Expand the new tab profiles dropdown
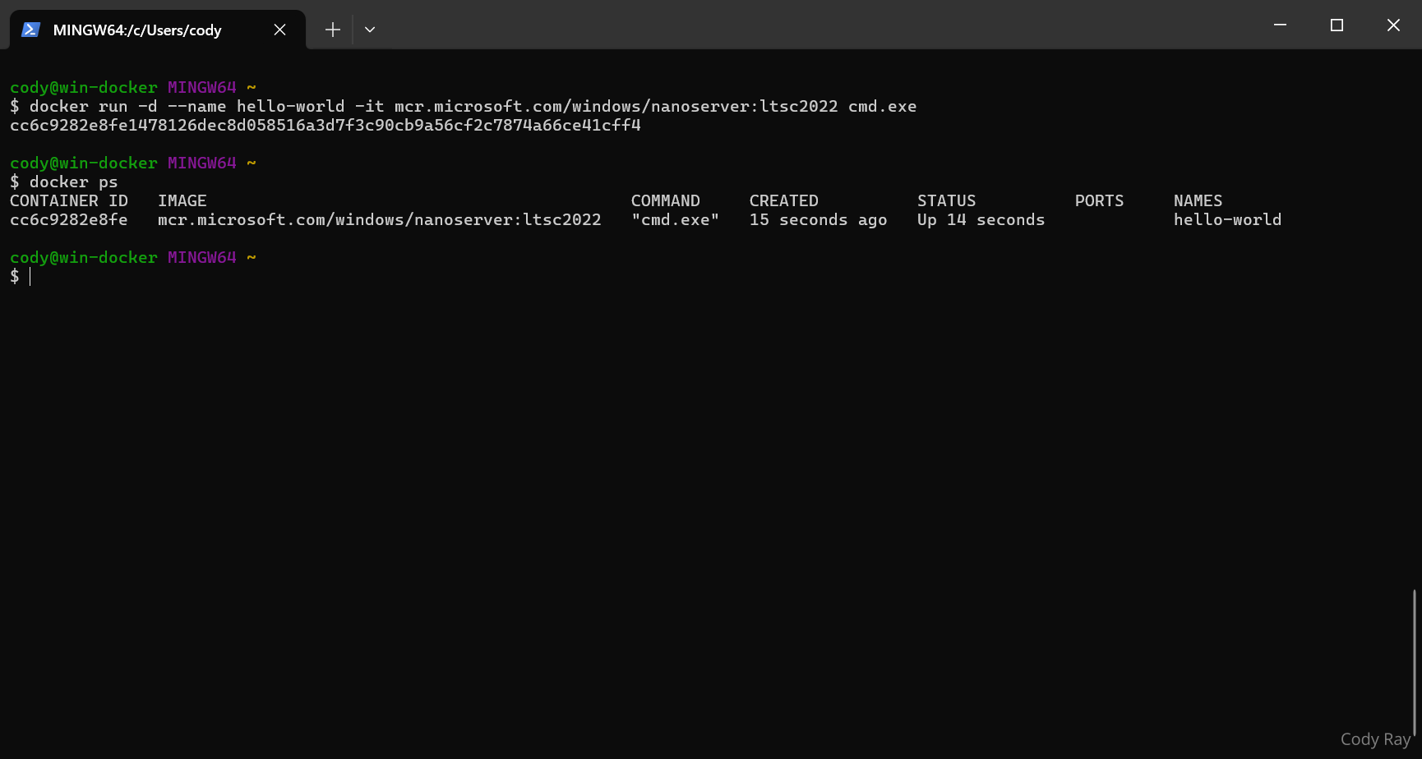The width and height of the screenshot is (1422, 759). pos(370,30)
